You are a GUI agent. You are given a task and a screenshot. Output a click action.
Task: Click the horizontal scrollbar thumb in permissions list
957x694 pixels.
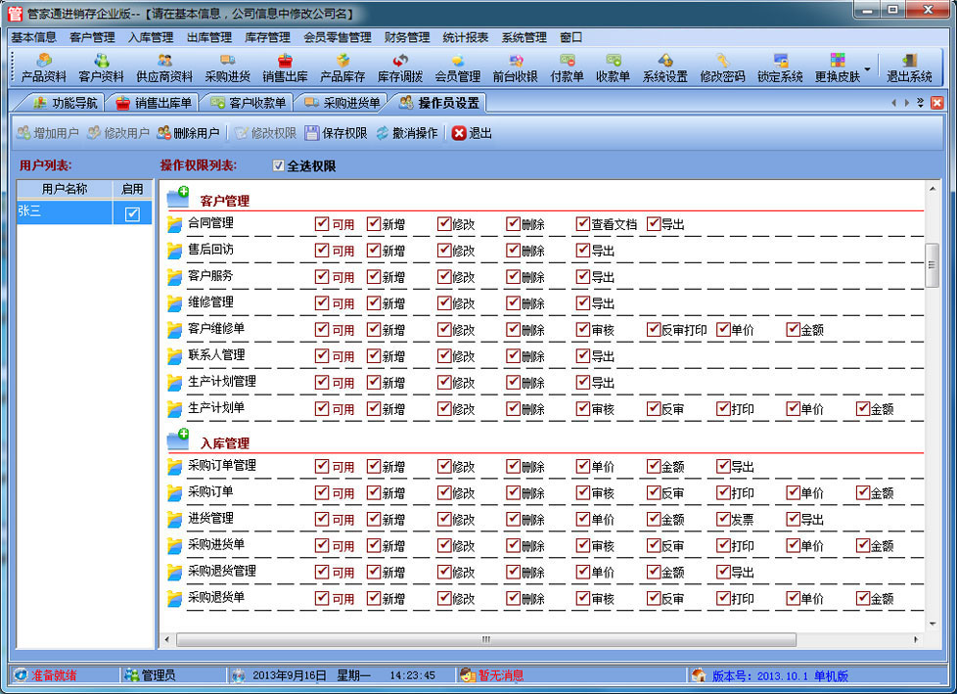[x=484, y=639]
